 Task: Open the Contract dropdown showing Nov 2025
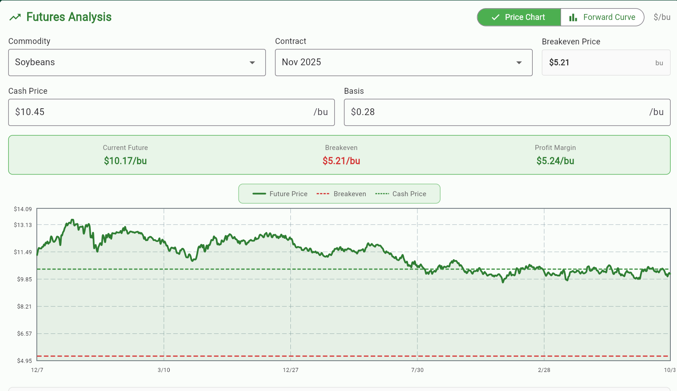click(403, 63)
